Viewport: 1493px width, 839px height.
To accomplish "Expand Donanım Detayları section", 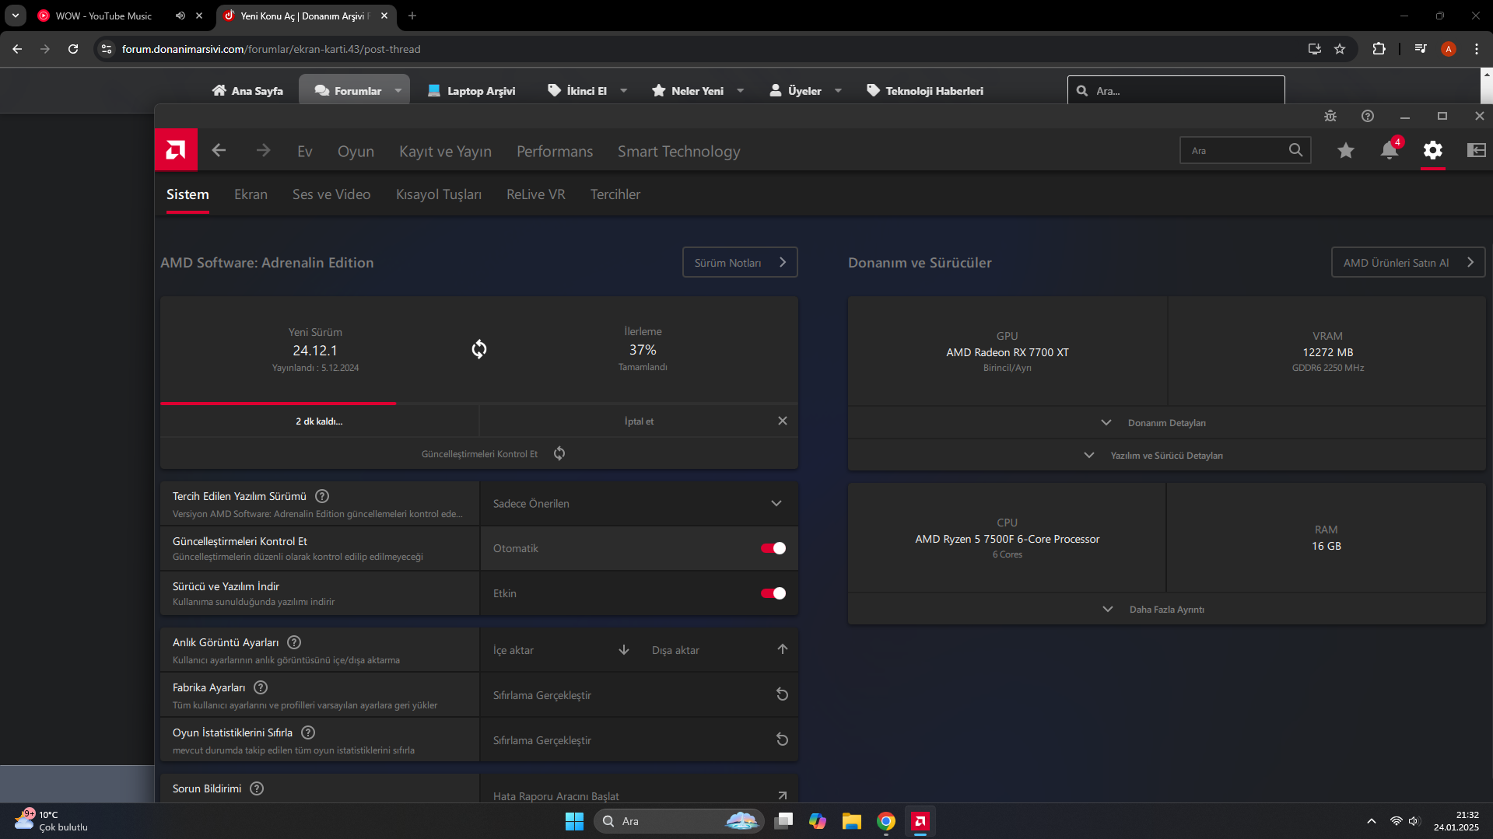I will coord(1166,422).
